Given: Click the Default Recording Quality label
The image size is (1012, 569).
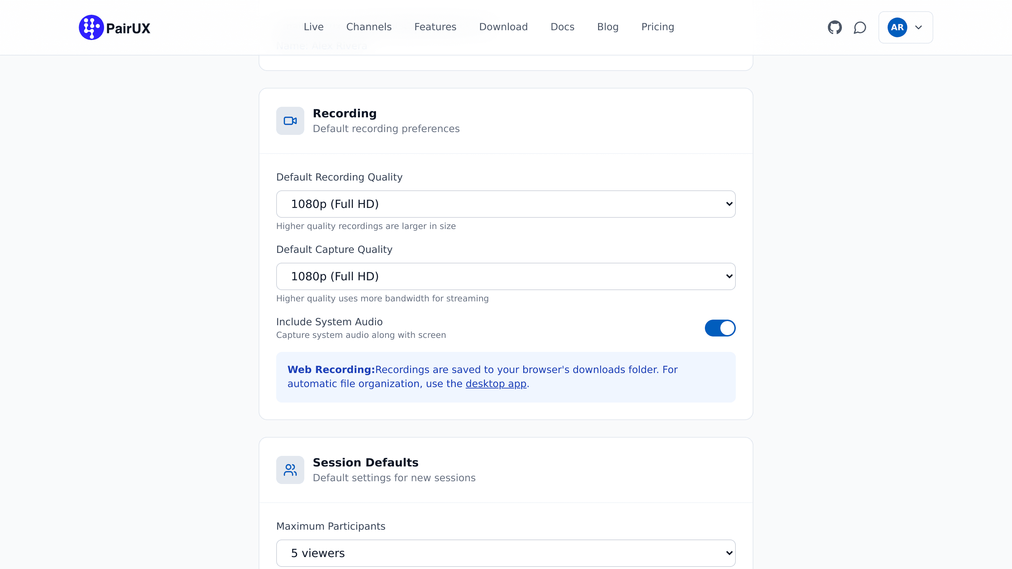Looking at the screenshot, I should [339, 177].
